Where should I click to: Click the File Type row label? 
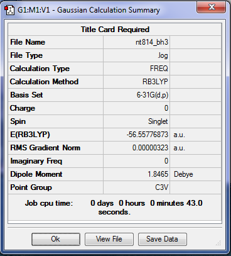(26, 55)
